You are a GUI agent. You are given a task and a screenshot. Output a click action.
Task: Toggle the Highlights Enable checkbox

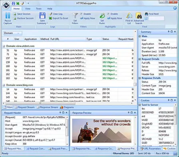pyautogui.click(x=108, y=14)
